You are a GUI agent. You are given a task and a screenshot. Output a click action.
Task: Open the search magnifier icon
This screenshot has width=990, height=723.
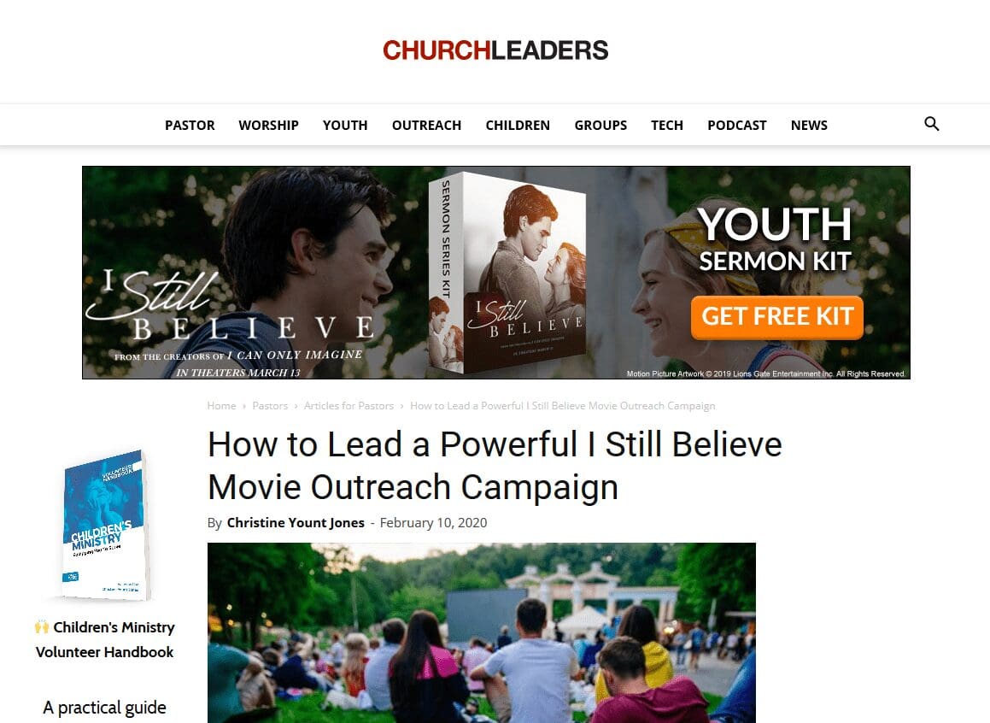click(x=931, y=124)
